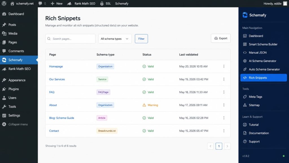Screen dimensions: 289x163
Task: Go to previous page with left chevron
Action: [210, 146]
